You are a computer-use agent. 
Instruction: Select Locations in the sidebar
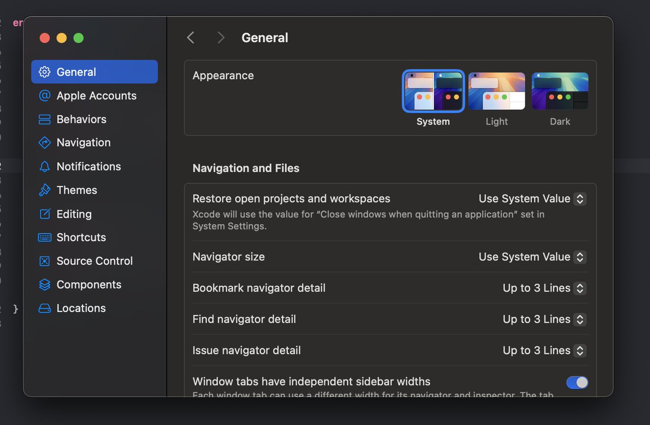point(94,308)
